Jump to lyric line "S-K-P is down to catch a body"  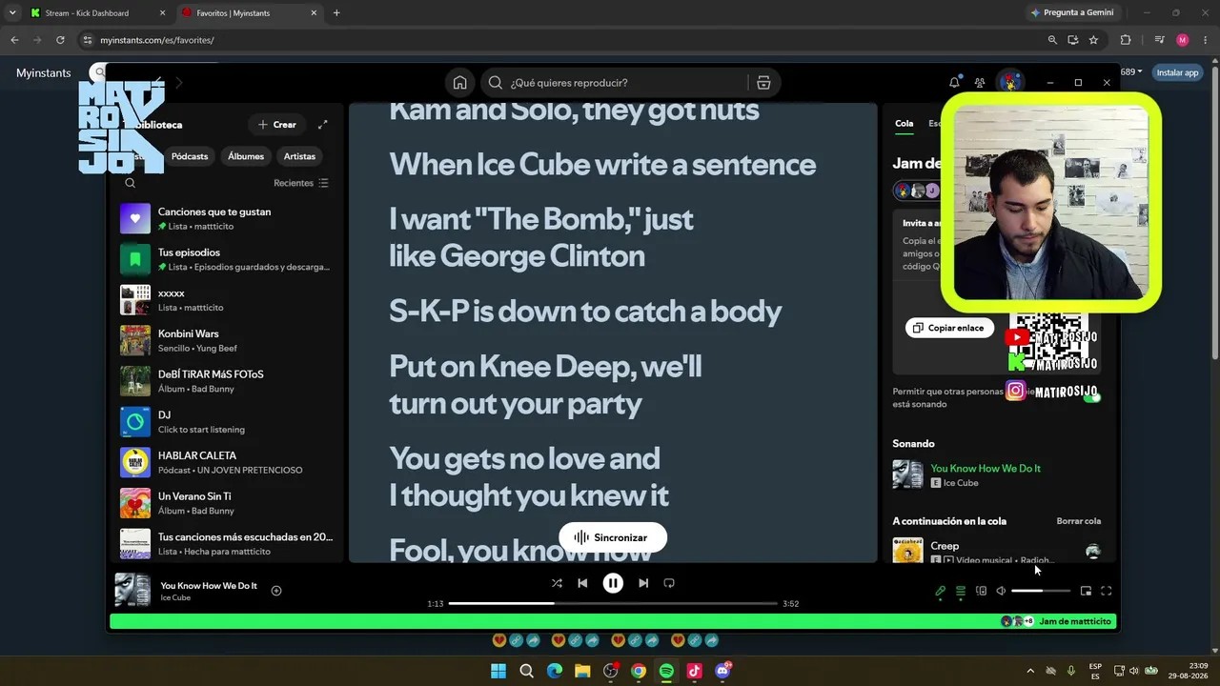click(585, 312)
